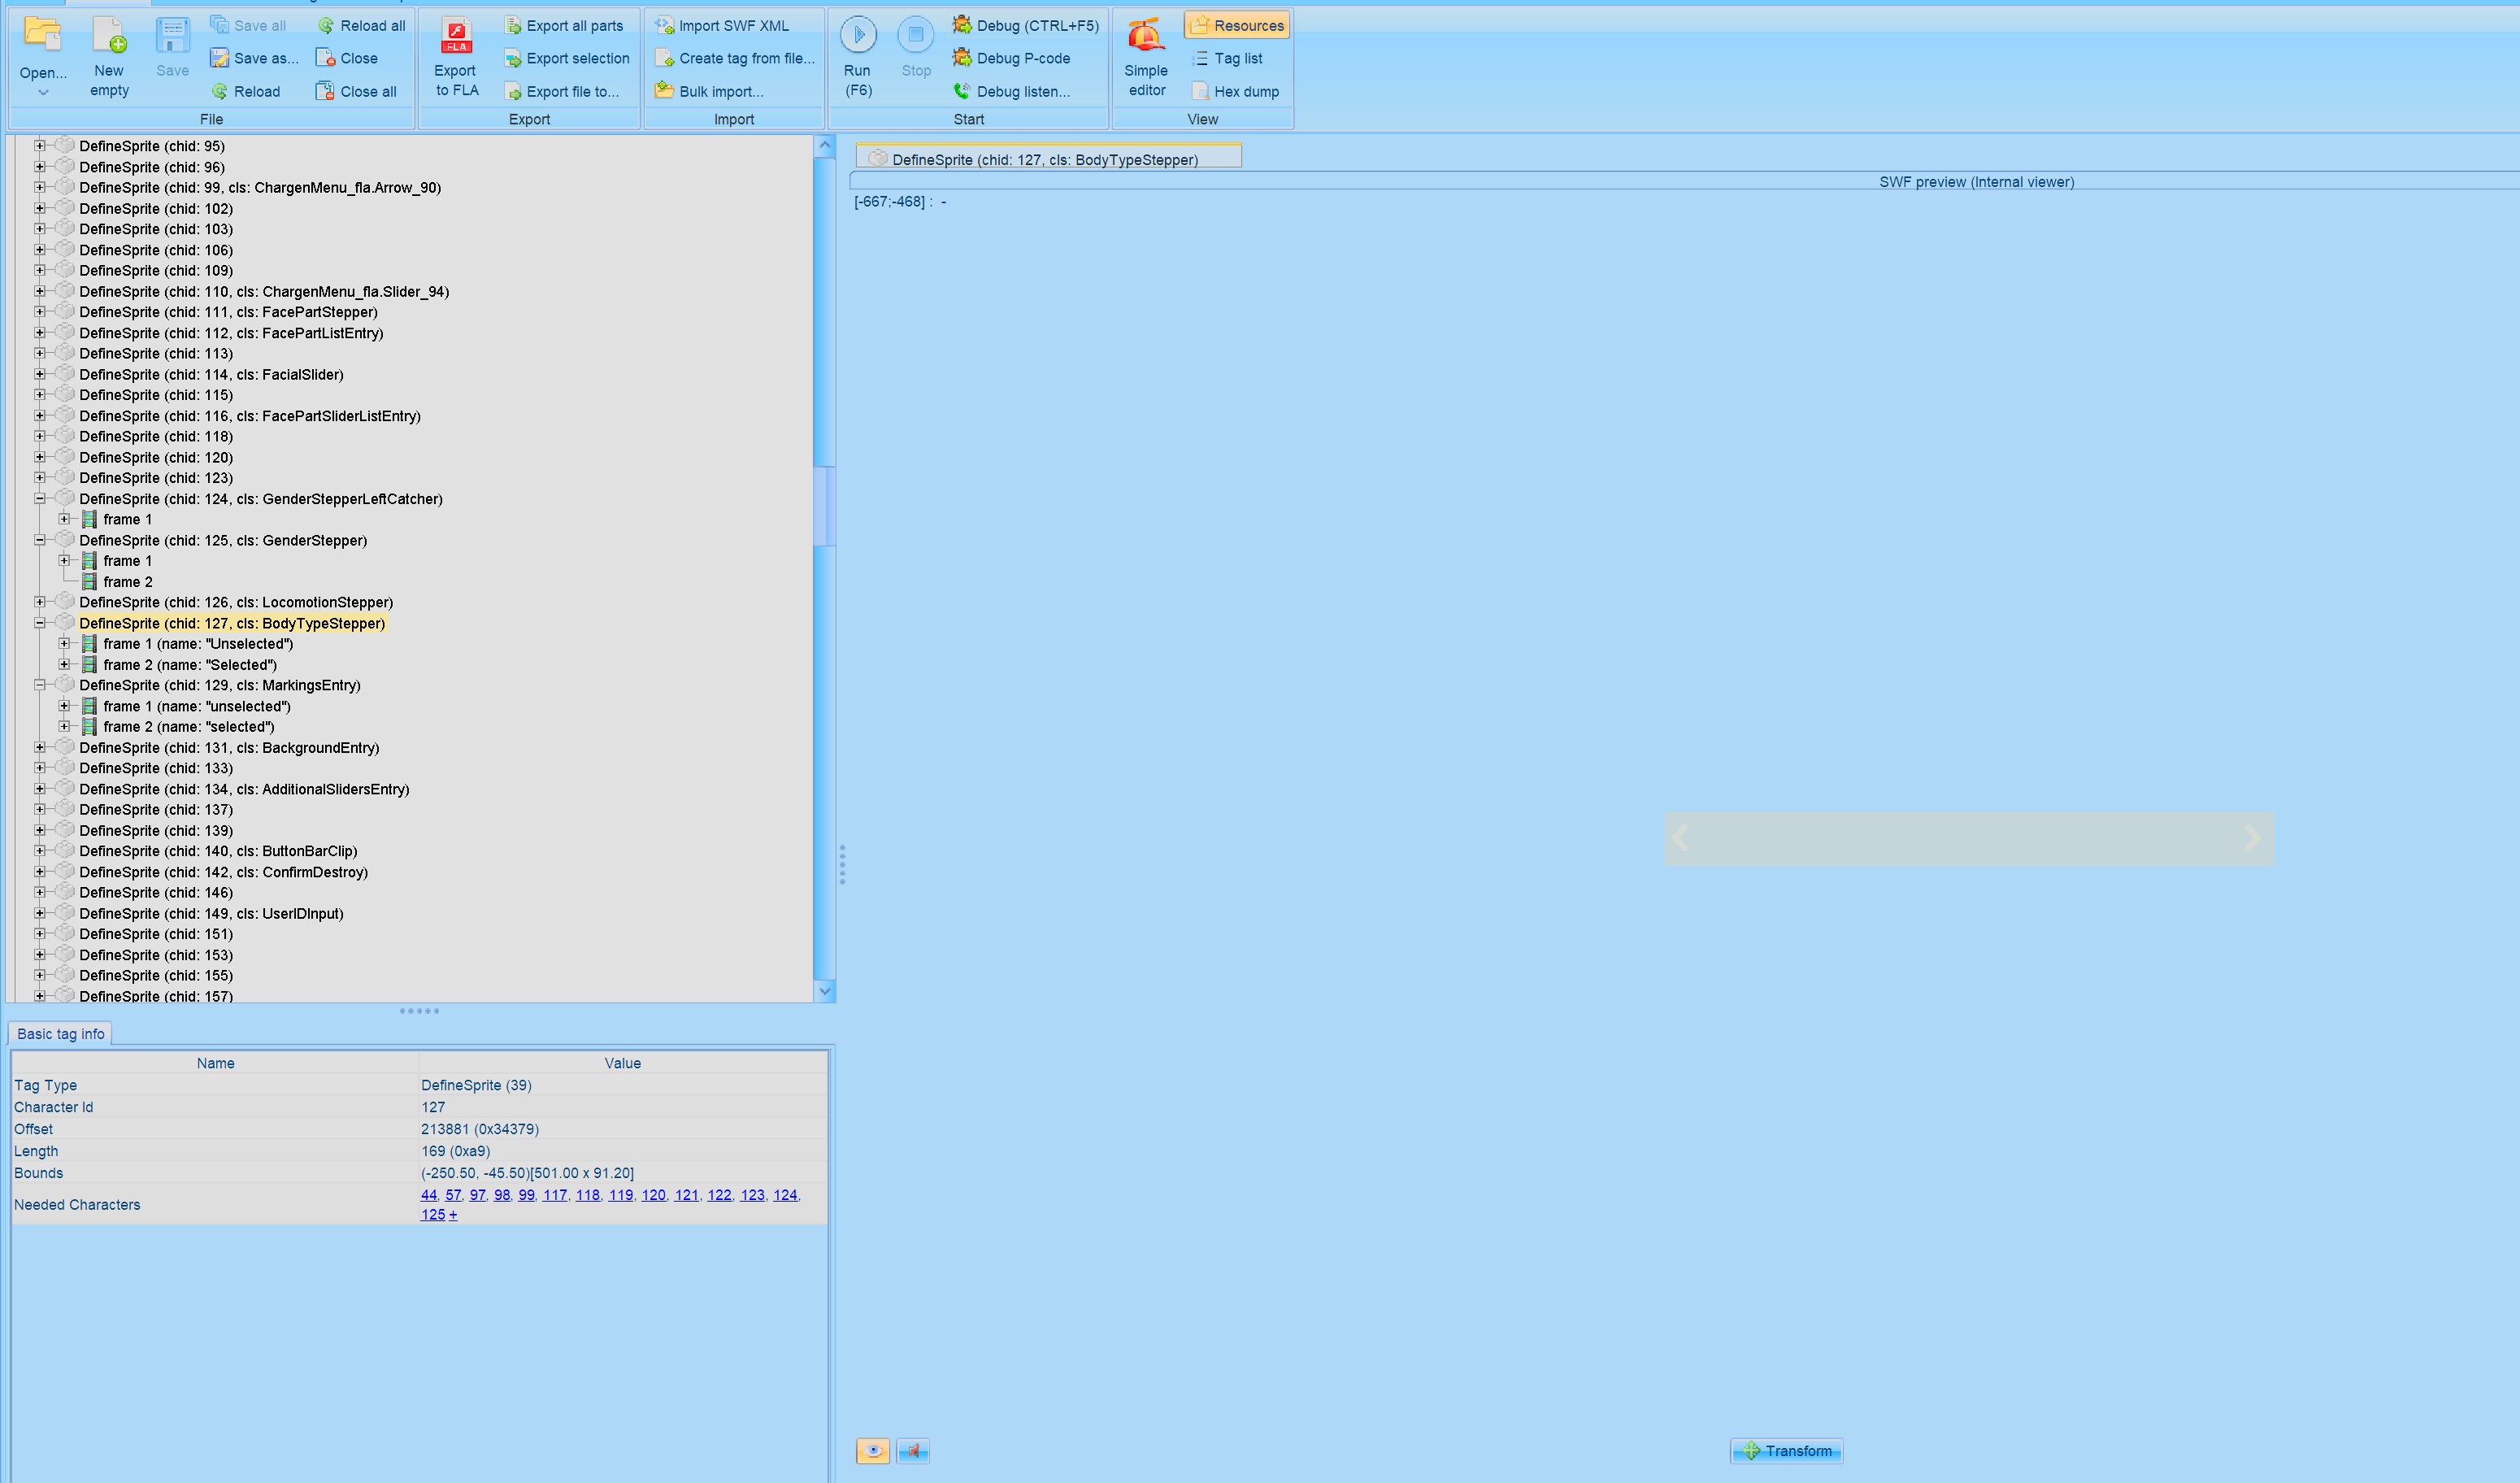This screenshot has width=2520, height=1483.
Task: Click Debug (CTRL+F5) bug icon
Action: 962,25
